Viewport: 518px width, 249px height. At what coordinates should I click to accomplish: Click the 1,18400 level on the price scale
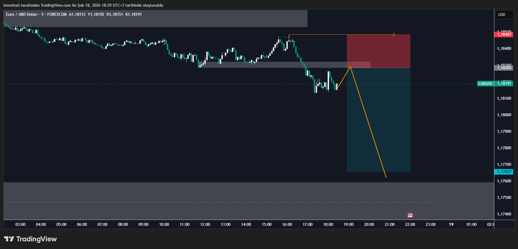click(504, 48)
